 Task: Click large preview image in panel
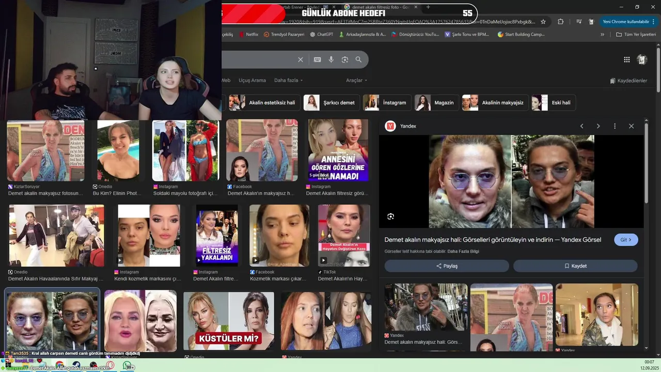511,181
